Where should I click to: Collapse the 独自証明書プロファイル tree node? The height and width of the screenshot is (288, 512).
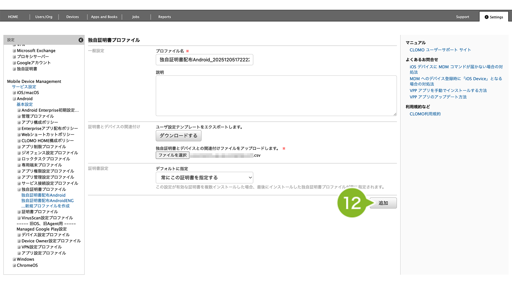19,190
